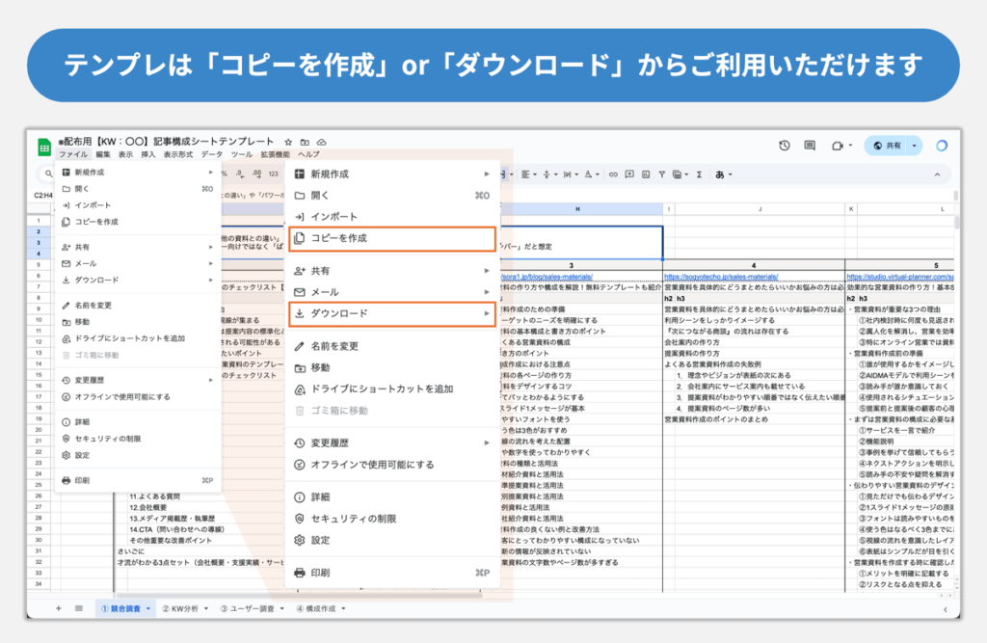Viewport: 987px width, 643px height.
Task: Open the 挿入 menu
Action: [147, 154]
